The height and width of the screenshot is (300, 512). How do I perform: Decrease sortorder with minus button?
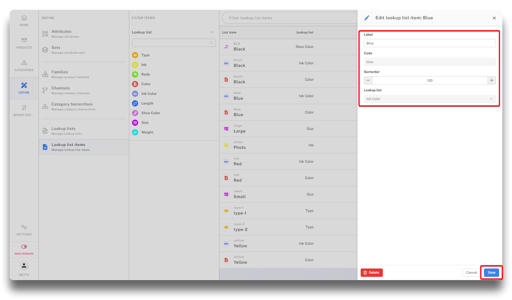pos(368,80)
